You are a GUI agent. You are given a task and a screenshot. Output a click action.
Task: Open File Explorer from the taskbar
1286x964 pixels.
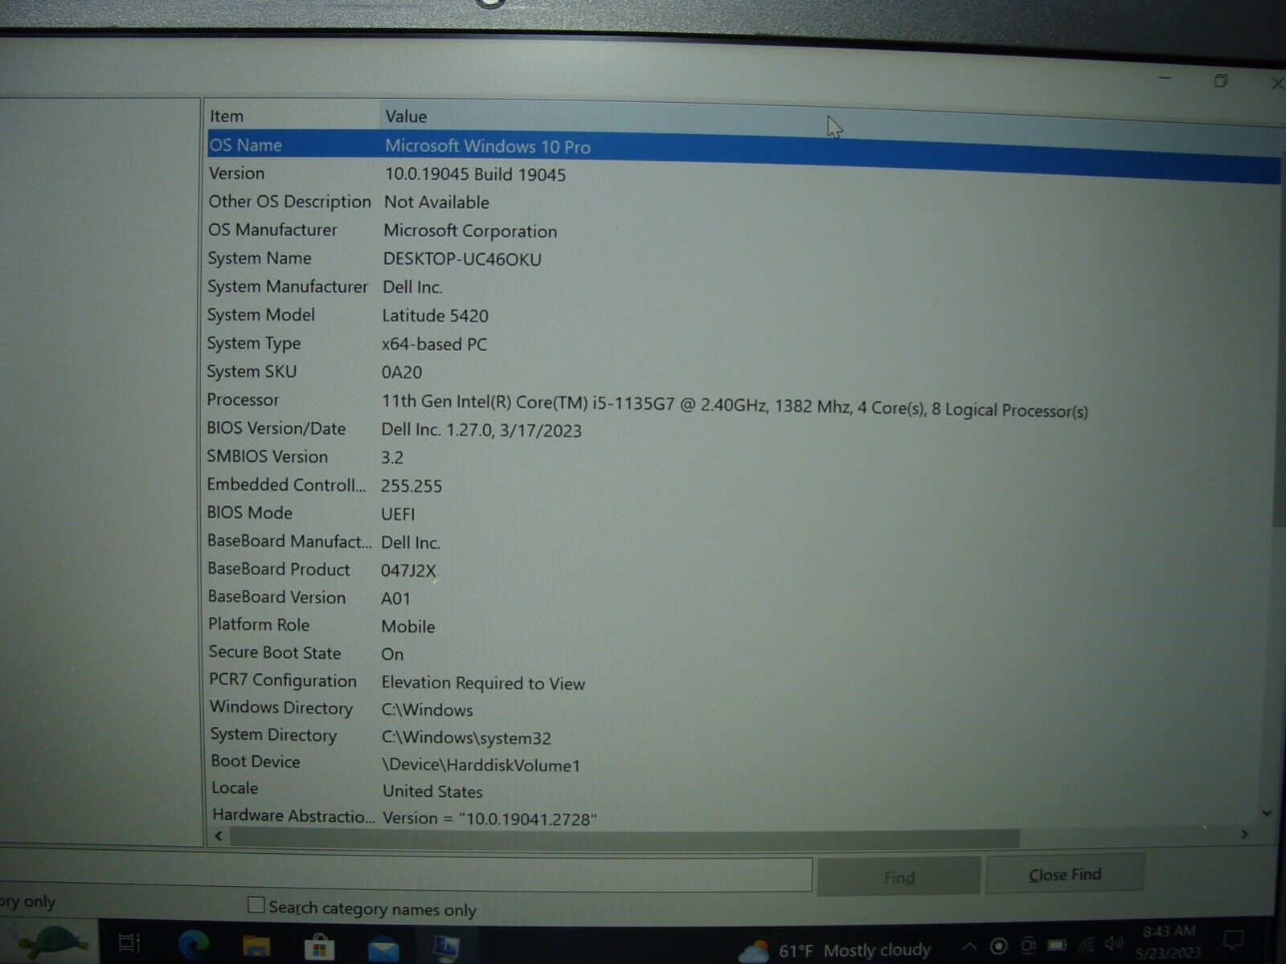[256, 946]
